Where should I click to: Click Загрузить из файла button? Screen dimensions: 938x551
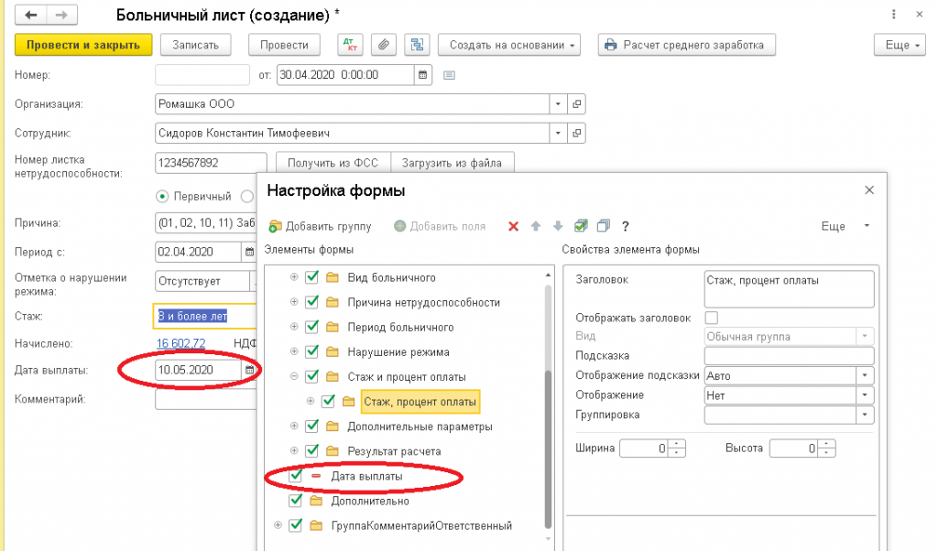452,163
